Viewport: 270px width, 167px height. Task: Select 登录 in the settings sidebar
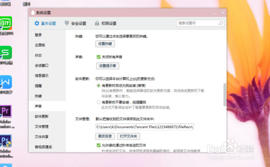(x=47, y=35)
